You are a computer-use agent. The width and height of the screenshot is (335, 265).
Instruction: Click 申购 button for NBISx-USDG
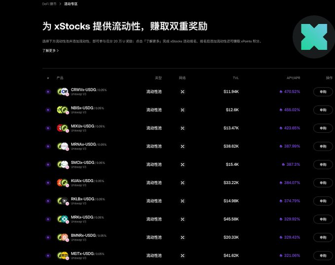(x=323, y=110)
